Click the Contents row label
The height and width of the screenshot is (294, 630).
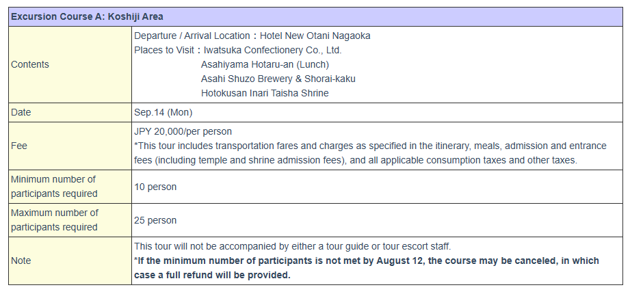tap(29, 65)
